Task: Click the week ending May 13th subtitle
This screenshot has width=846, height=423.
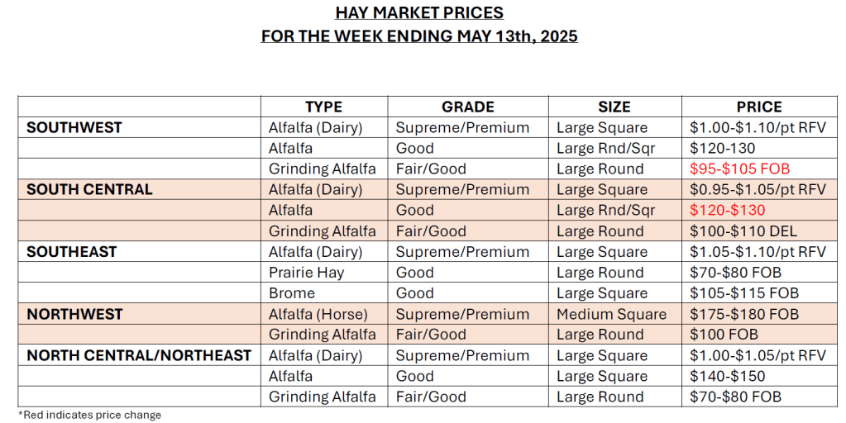Action: coord(419,36)
